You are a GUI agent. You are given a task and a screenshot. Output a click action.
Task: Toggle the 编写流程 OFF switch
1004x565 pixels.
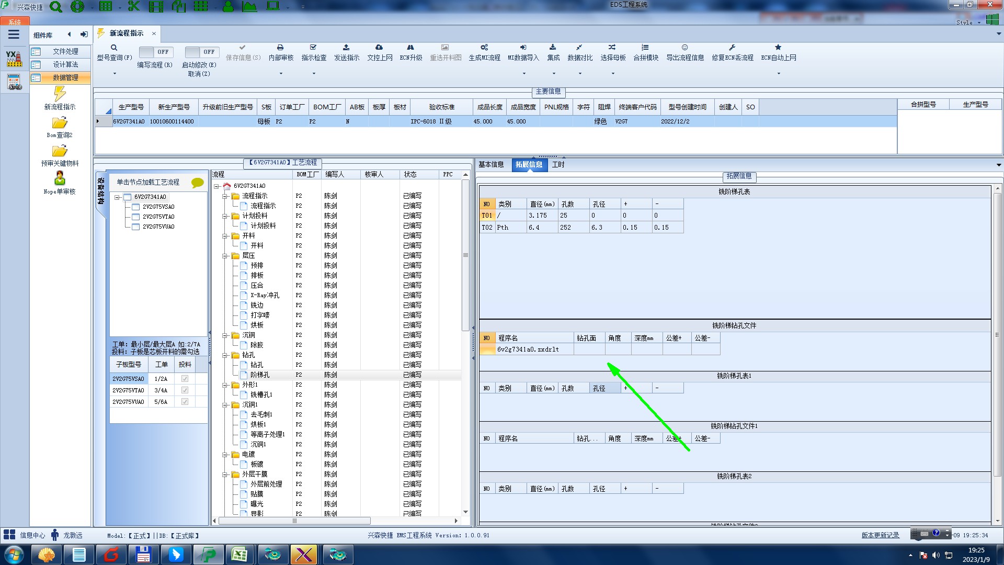(155, 52)
